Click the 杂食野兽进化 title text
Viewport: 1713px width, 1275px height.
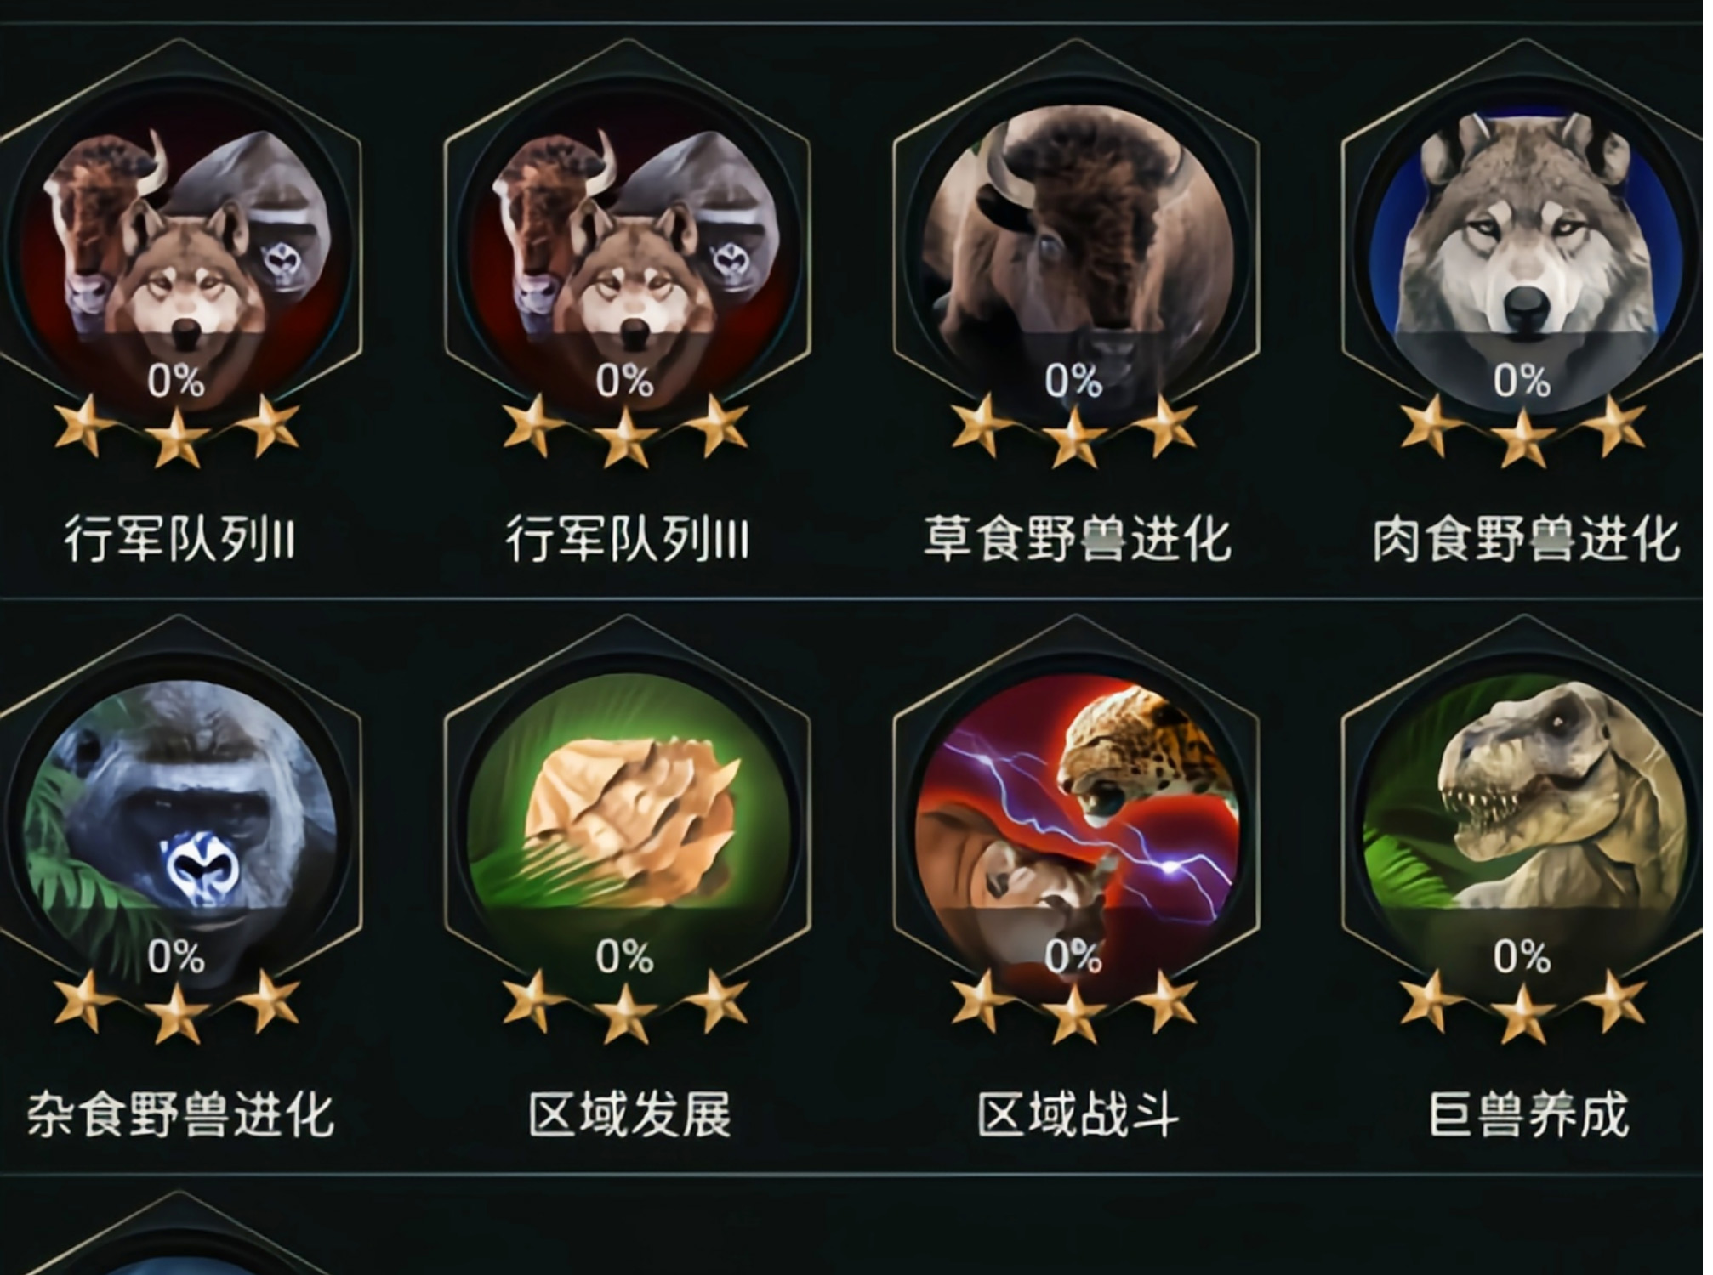pos(179,1115)
